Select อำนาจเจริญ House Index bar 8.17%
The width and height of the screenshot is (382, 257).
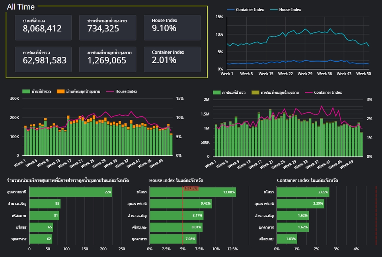click(177, 215)
